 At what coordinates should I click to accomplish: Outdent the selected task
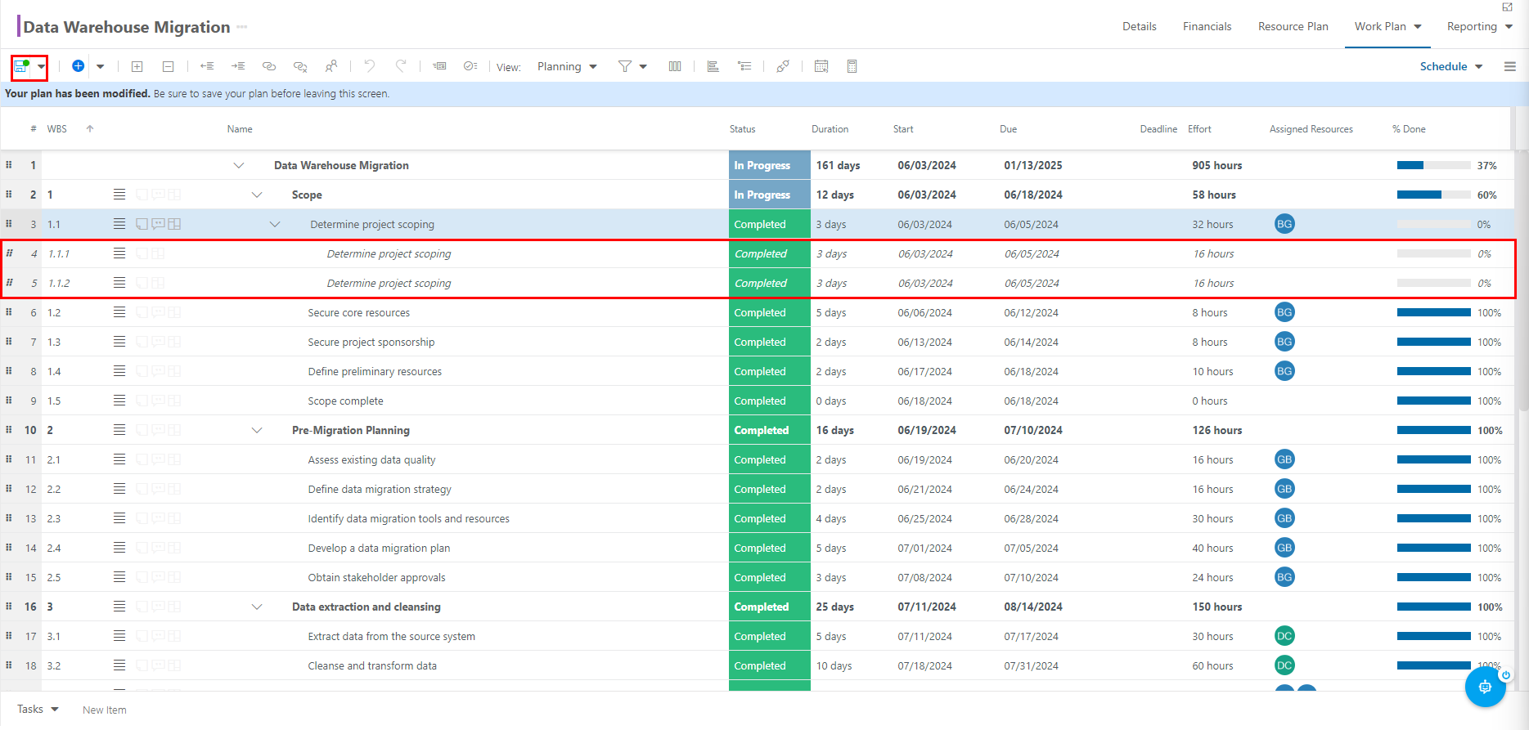pos(207,66)
